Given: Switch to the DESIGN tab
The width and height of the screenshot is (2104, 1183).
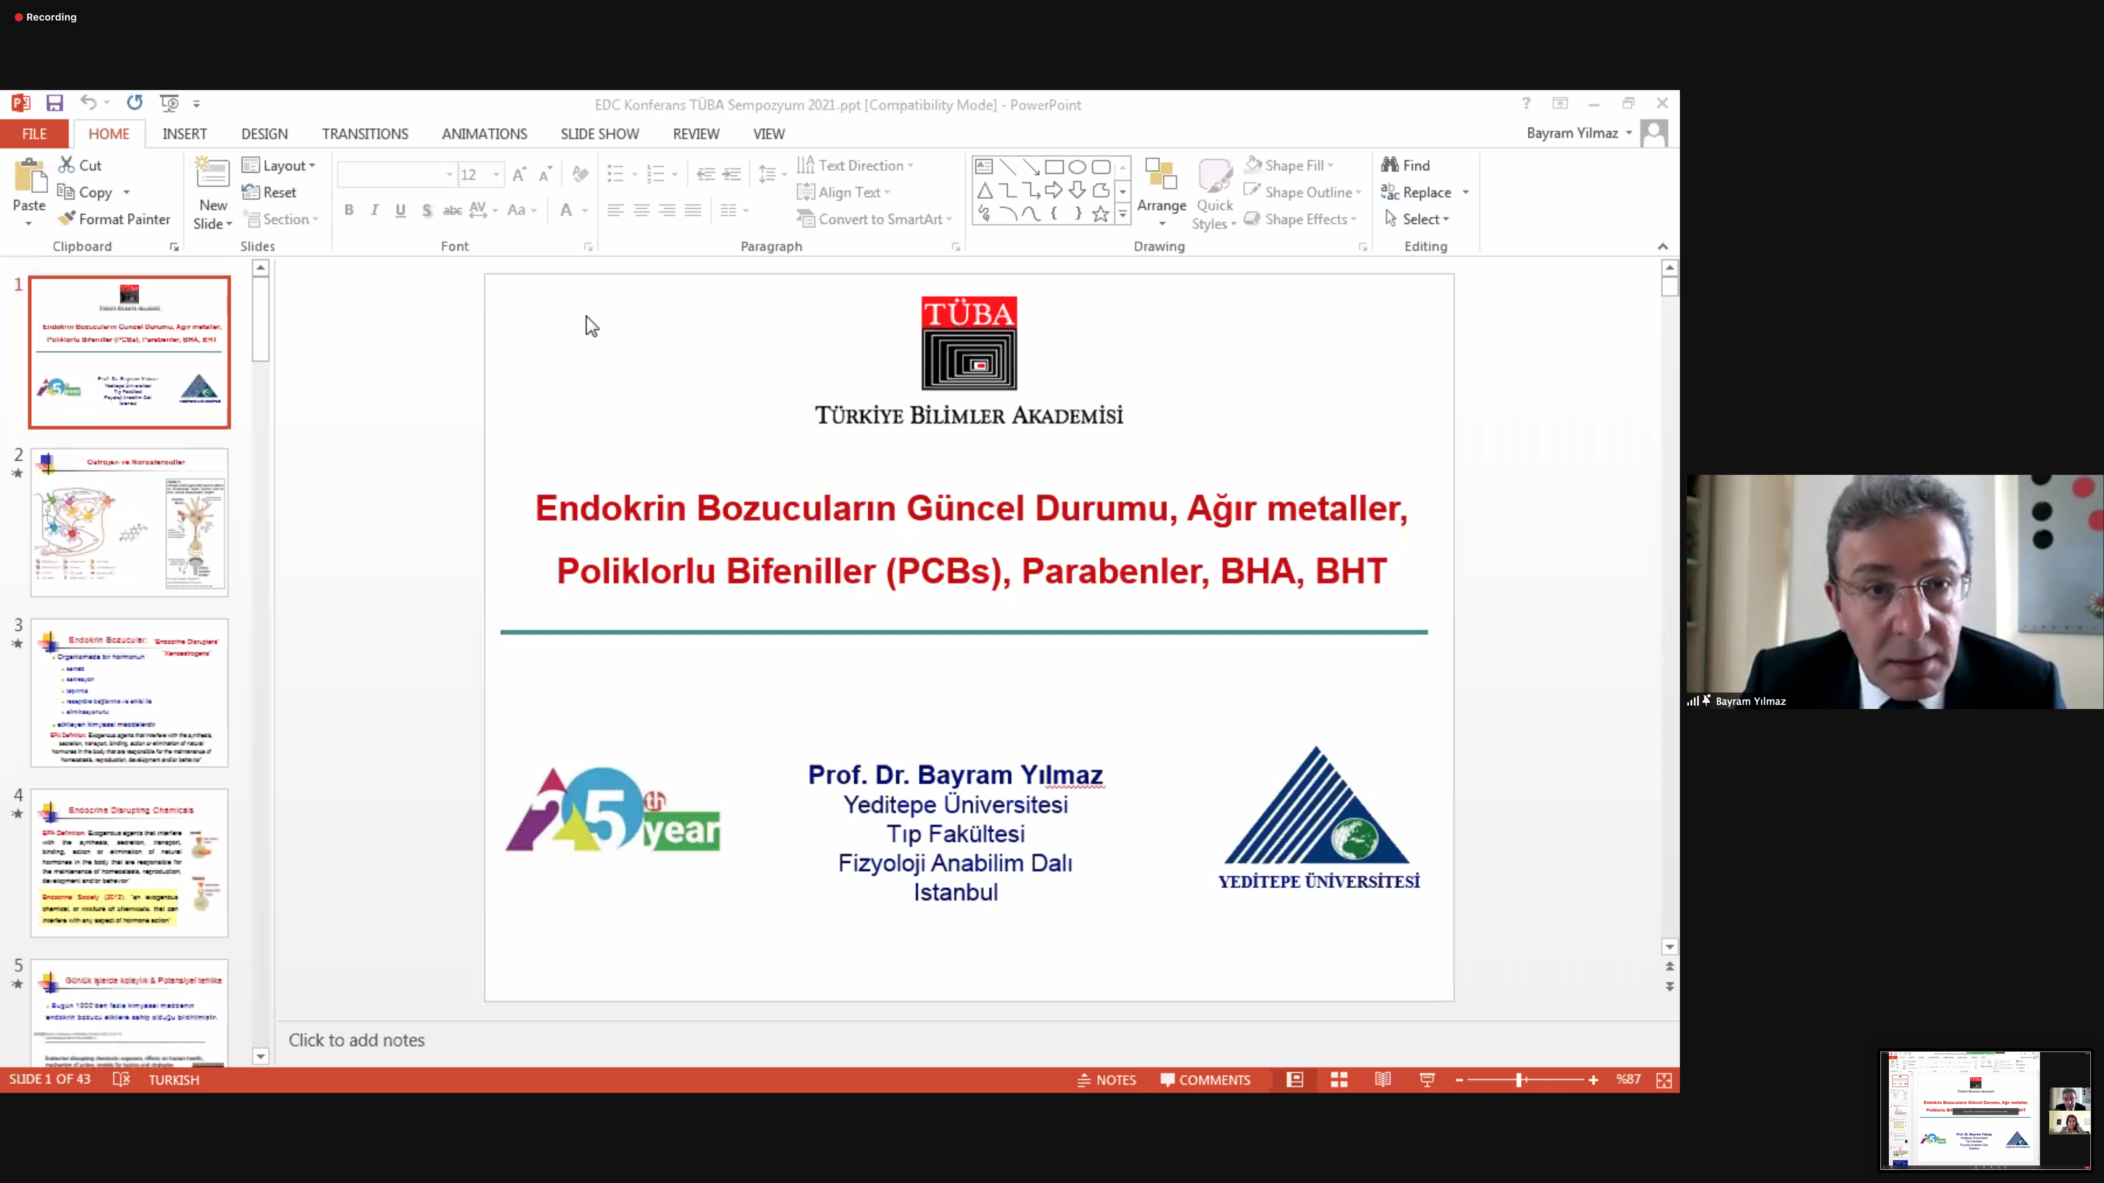Looking at the screenshot, I should click(265, 134).
